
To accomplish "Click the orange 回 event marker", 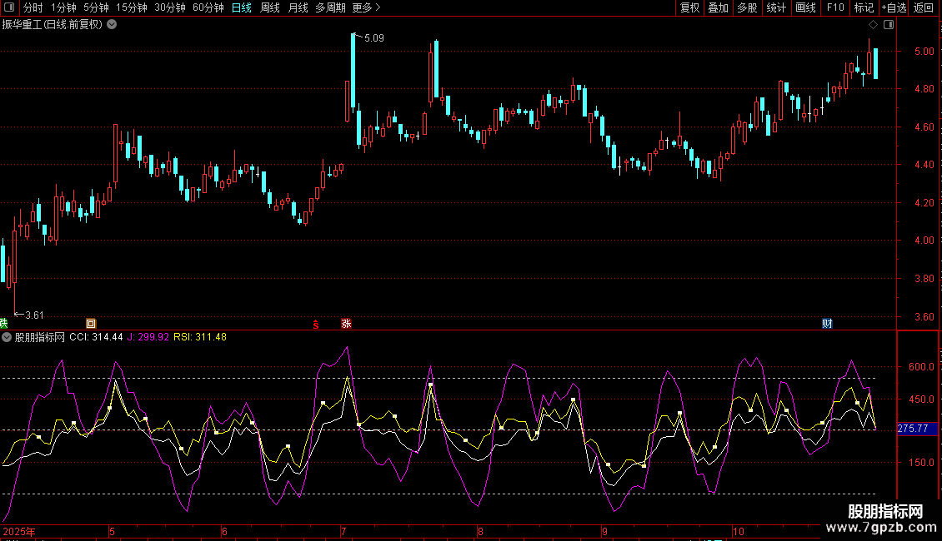I will 92,323.
